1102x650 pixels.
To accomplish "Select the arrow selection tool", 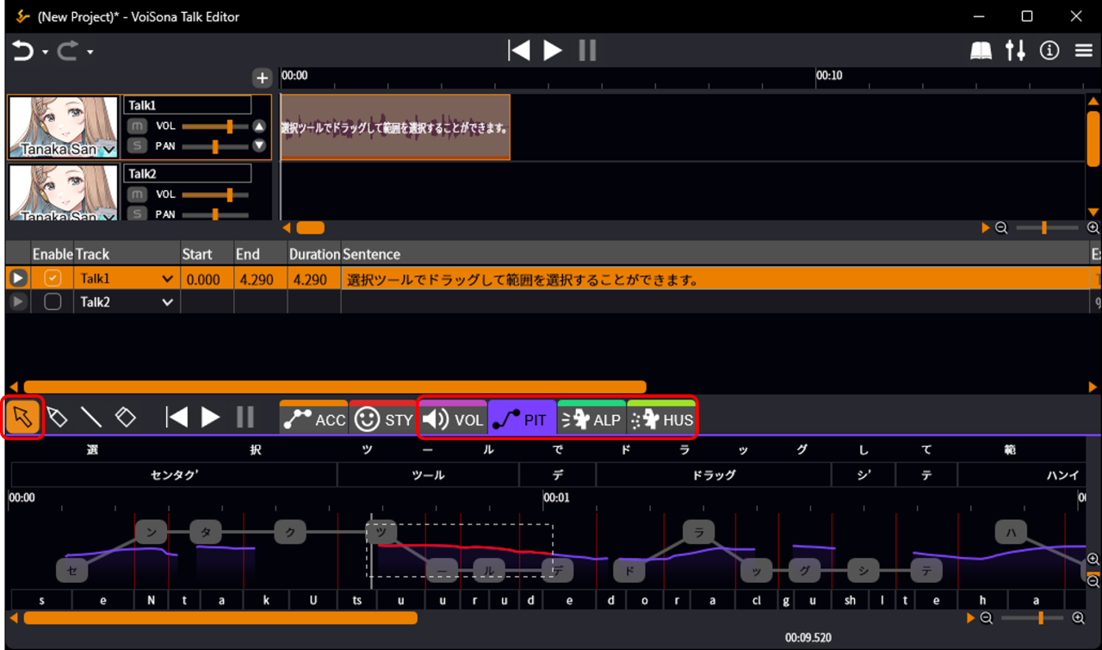I will (x=22, y=418).
